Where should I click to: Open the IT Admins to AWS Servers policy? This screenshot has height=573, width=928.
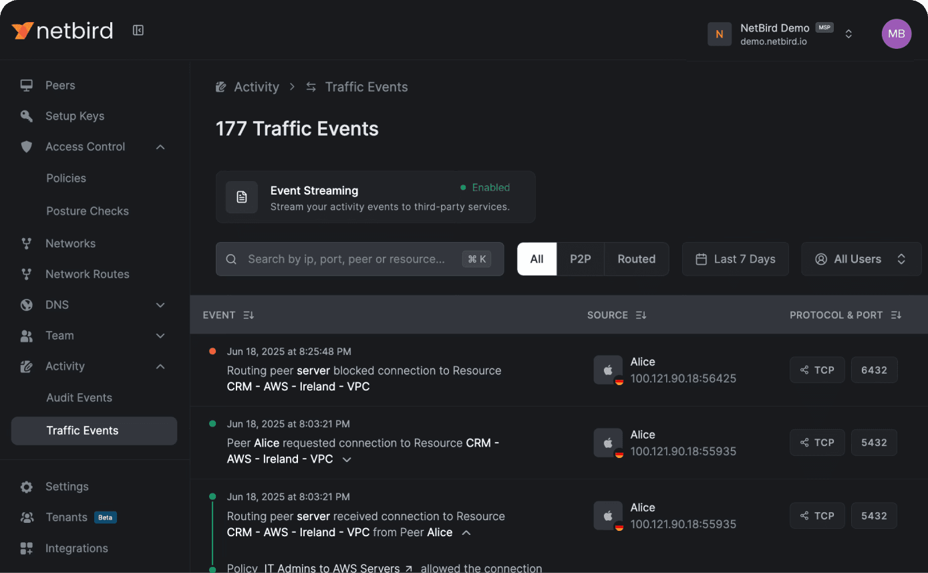[331, 568]
